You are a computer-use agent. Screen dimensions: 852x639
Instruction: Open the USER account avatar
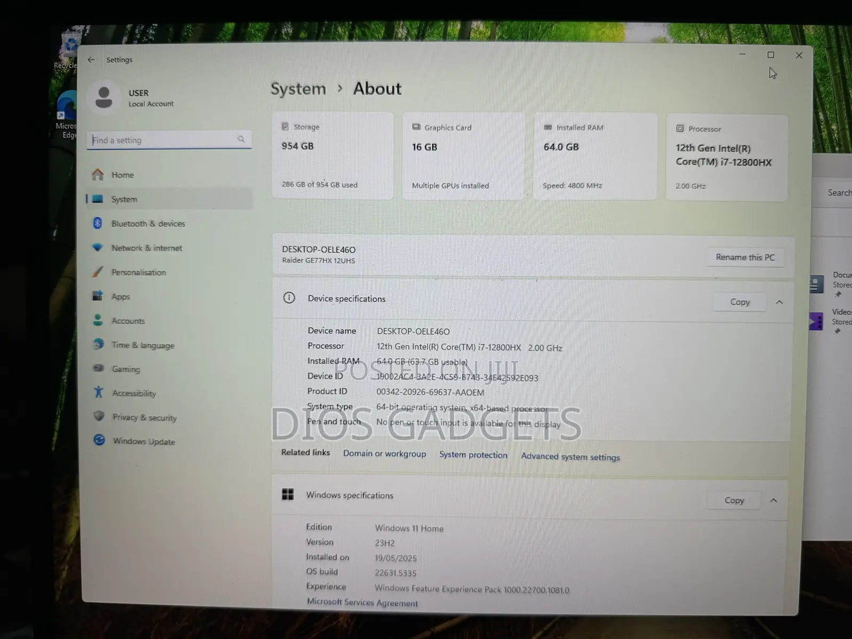coord(104,97)
